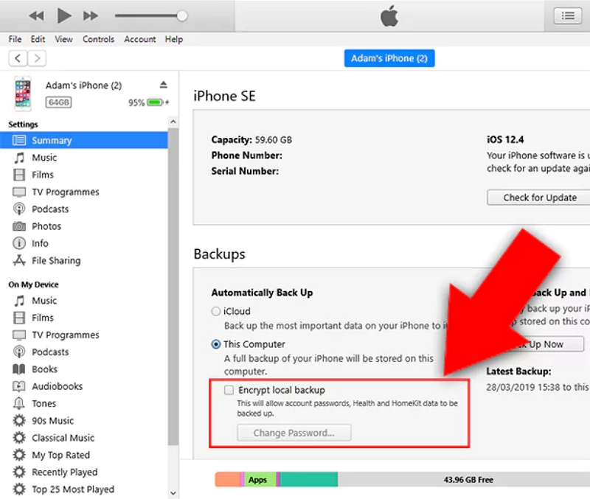Select the iCloud backup radio button
The image size is (590, 499).
coord(215,311)
